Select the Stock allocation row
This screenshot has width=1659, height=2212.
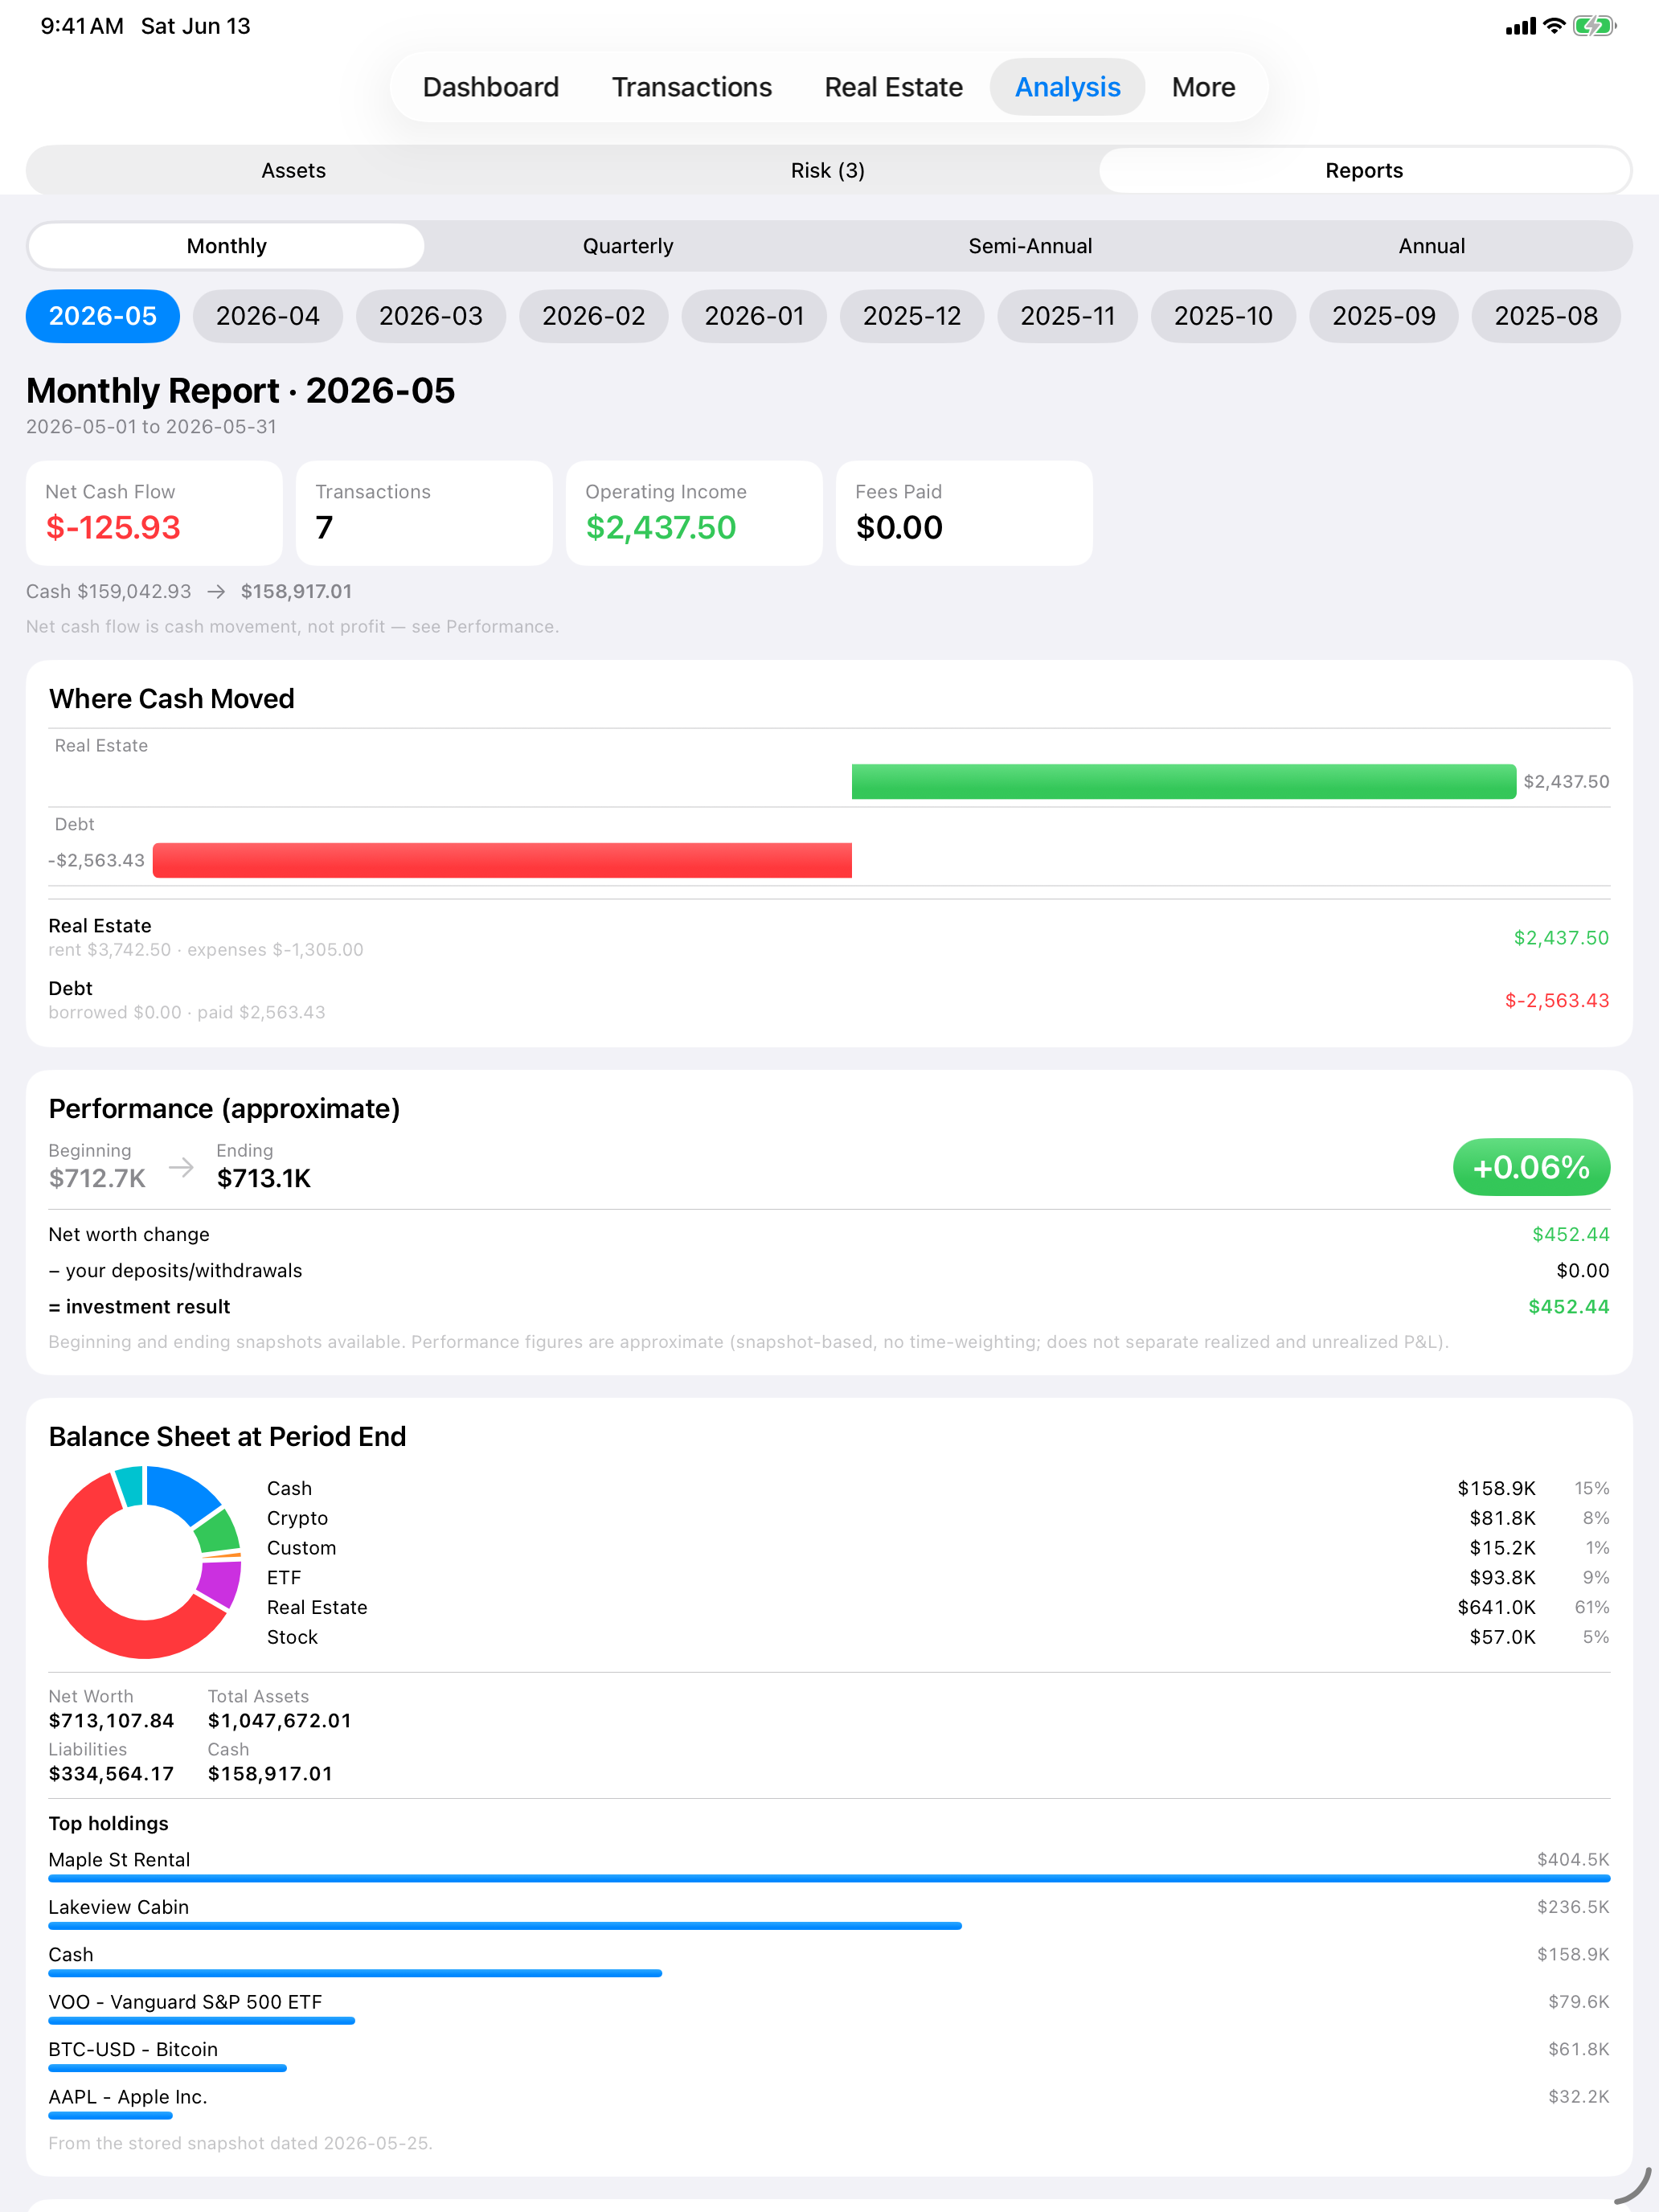tap(937, 1637)
